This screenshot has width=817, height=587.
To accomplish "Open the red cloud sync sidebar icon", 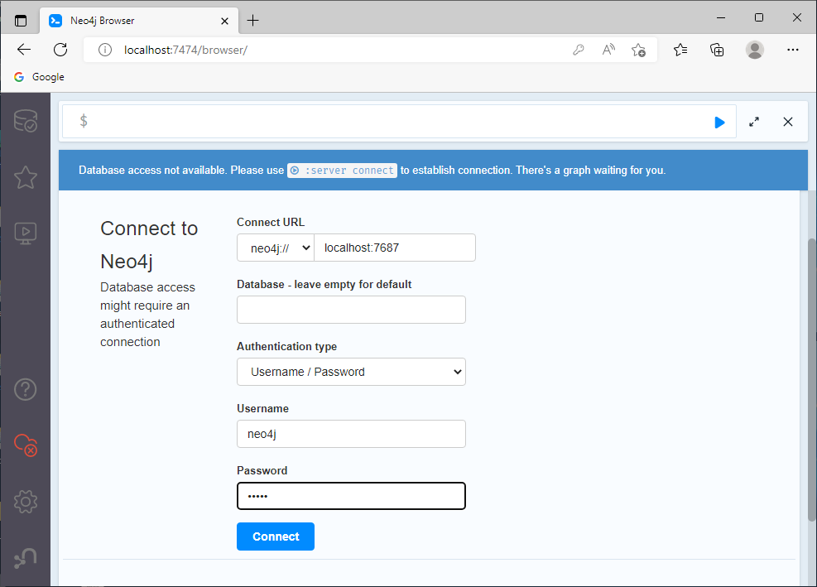I will point(26,445).
